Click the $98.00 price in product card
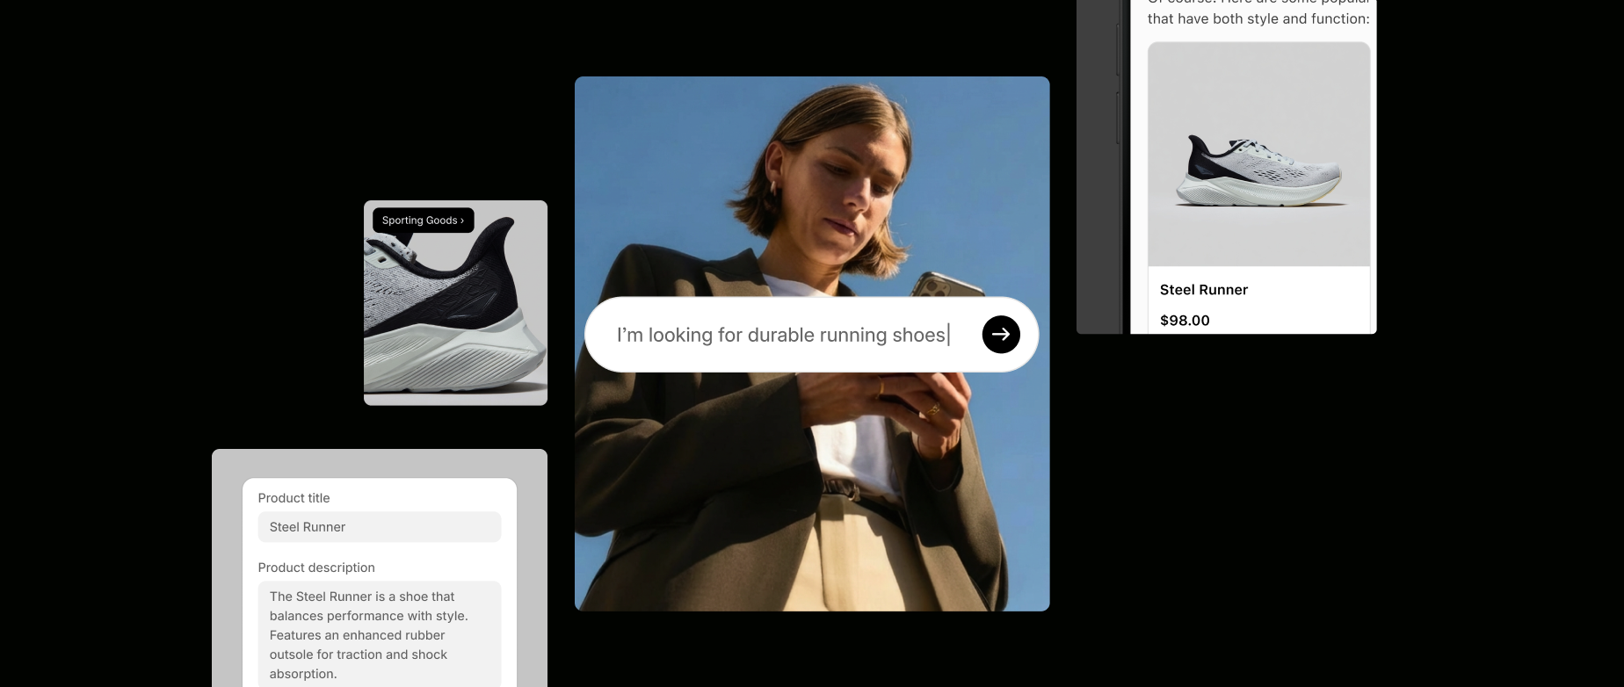 pyautogui.click(x=1185, y=321)
